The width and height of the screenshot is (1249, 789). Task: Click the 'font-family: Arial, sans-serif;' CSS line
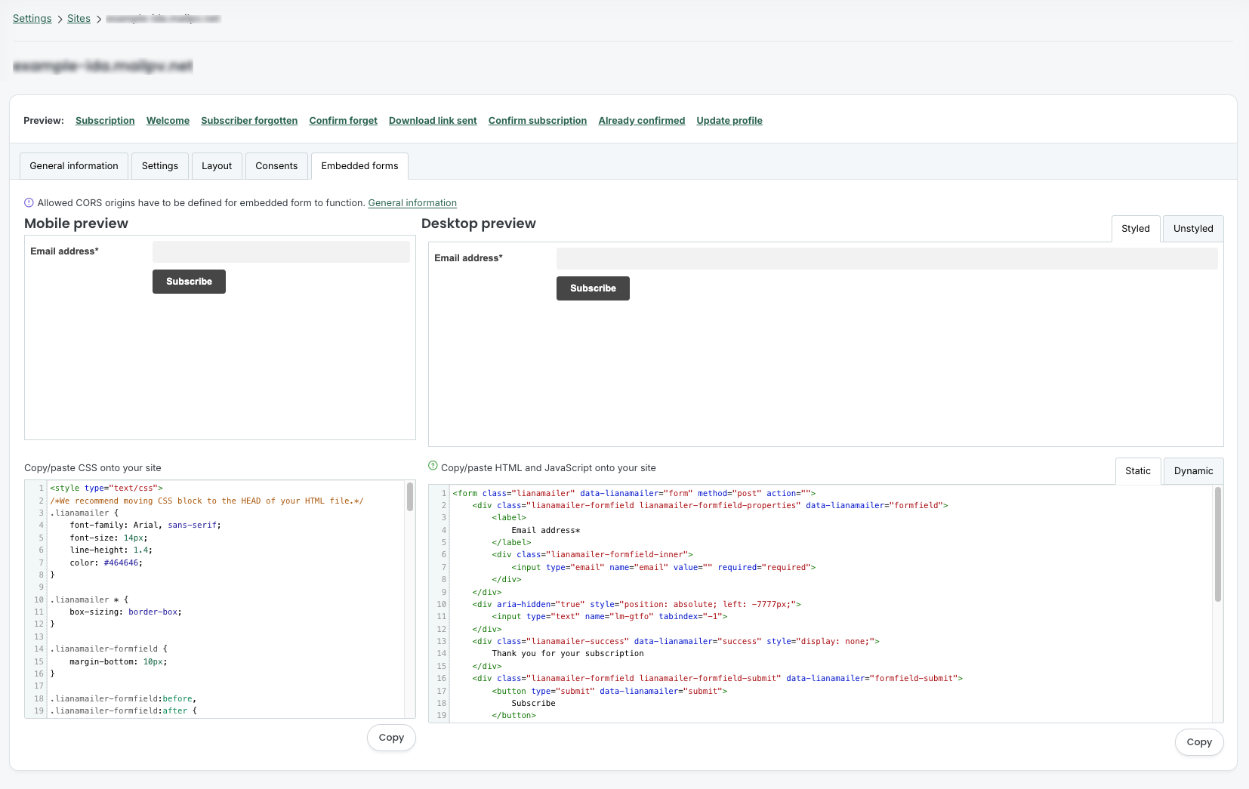[146, 525]
